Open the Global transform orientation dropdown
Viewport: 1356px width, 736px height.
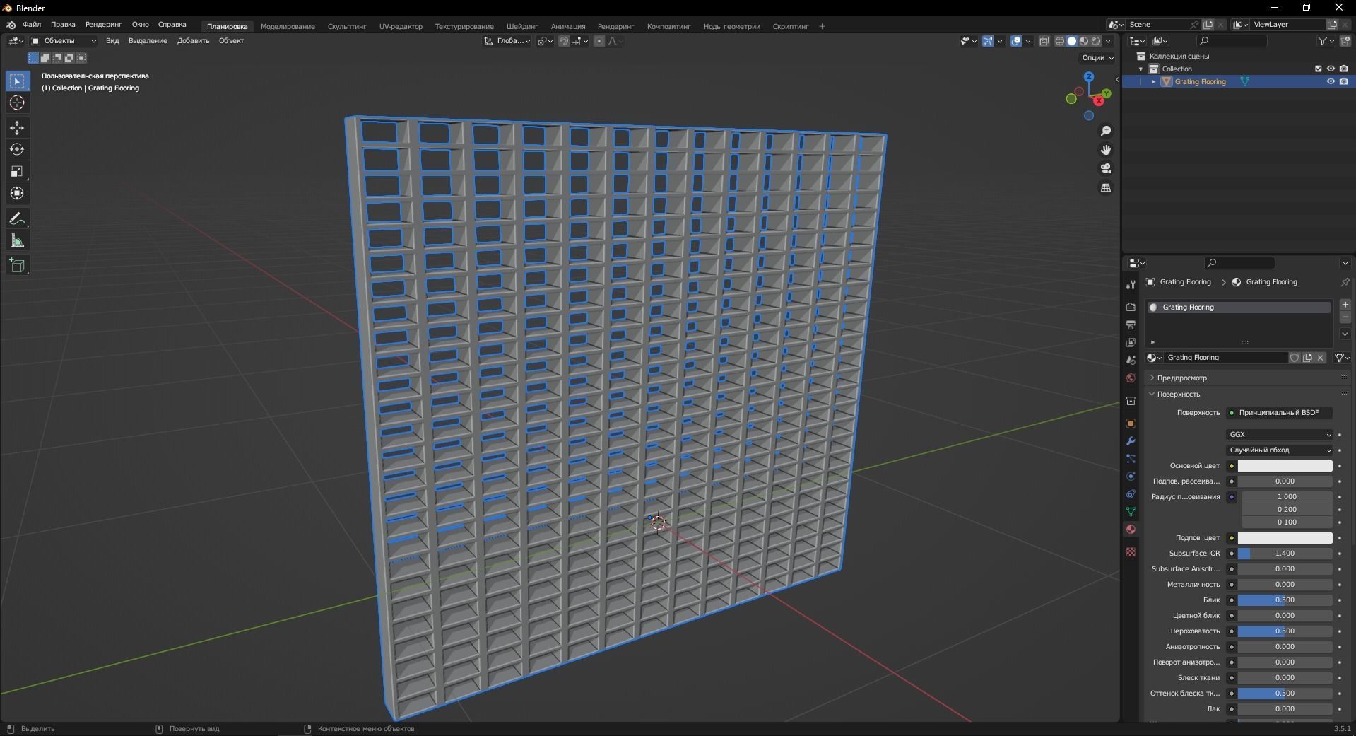point(507,41)
